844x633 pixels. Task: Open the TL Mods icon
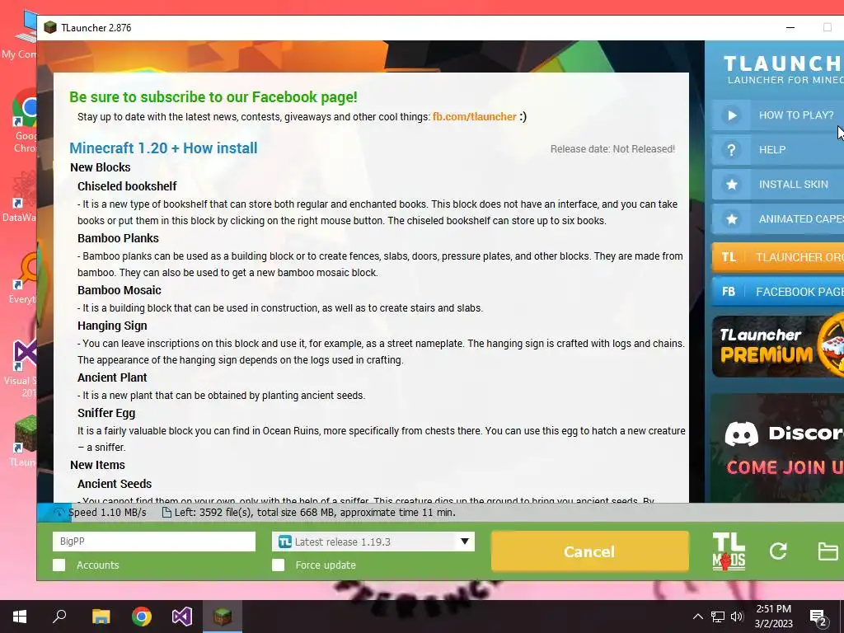(729, 551)
